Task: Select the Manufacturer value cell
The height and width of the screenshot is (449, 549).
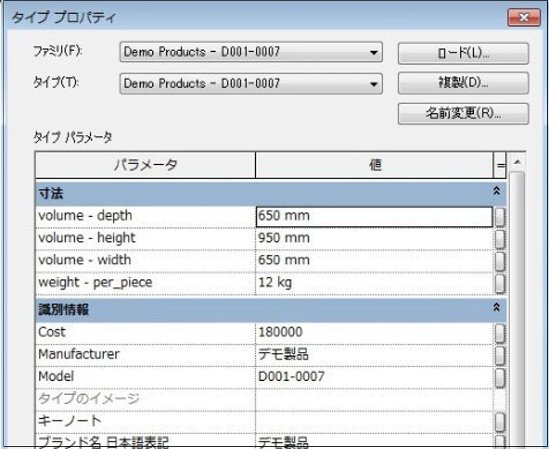Action: click(x=374, y=355)
